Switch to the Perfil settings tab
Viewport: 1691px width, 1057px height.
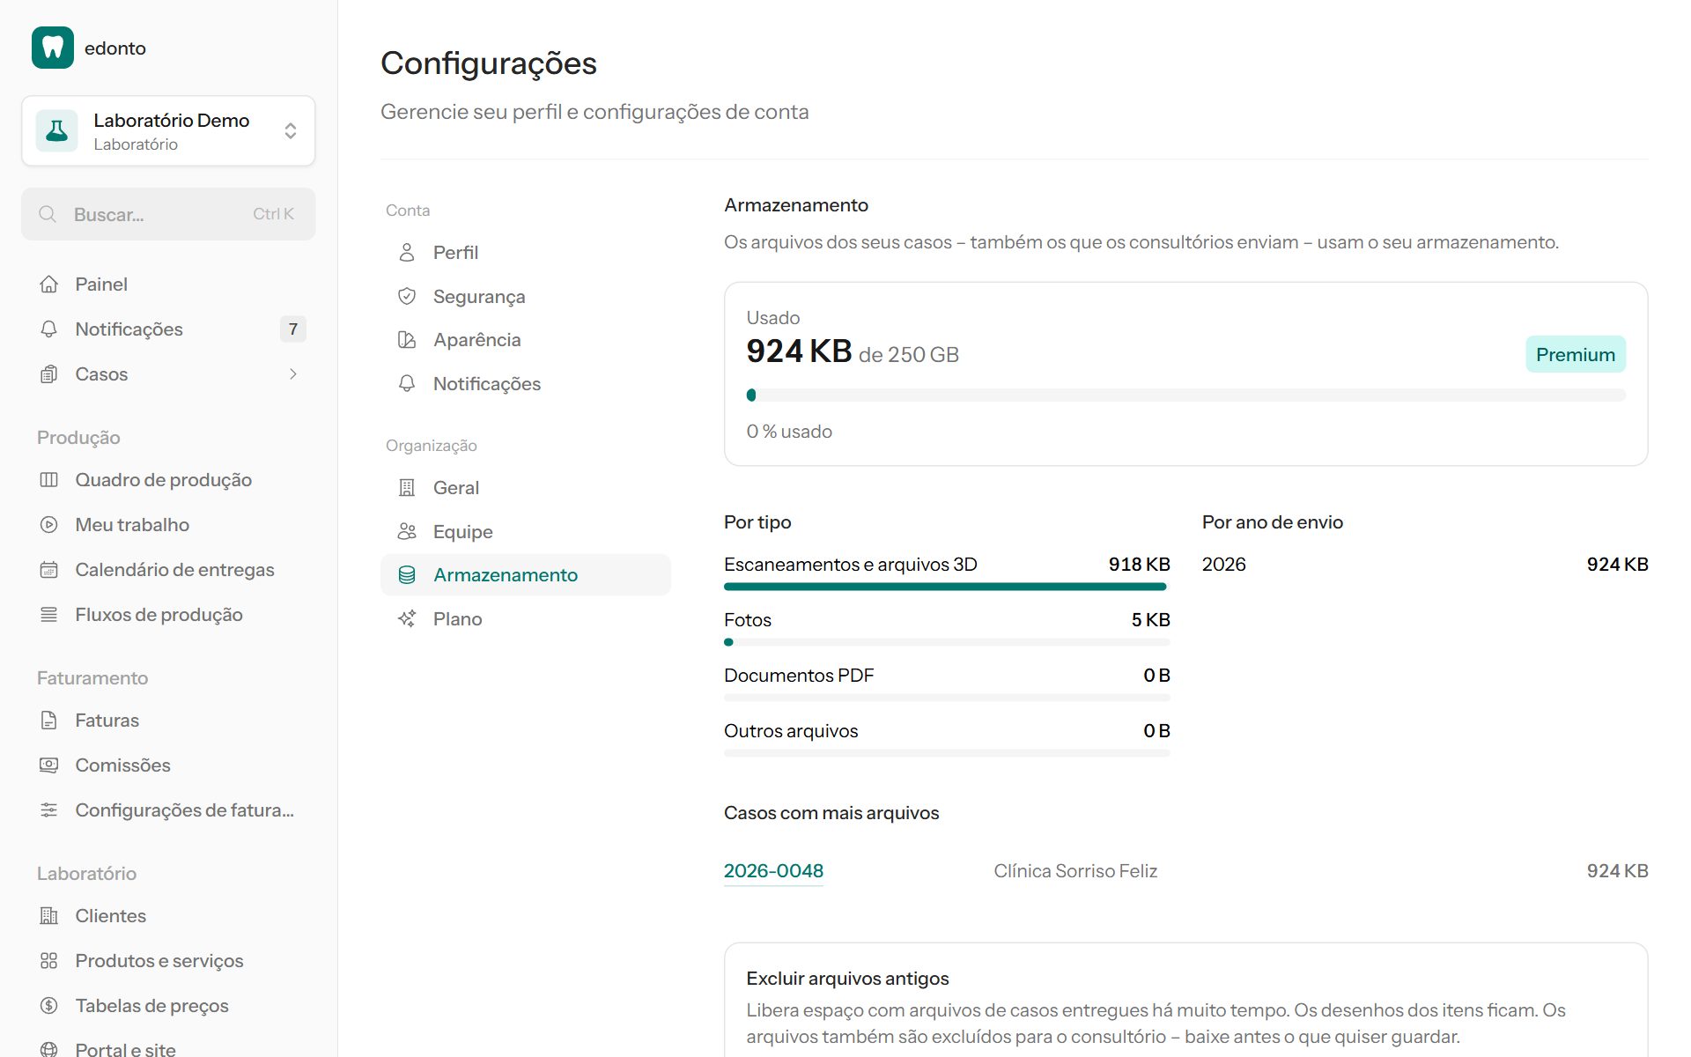[526, 253]
